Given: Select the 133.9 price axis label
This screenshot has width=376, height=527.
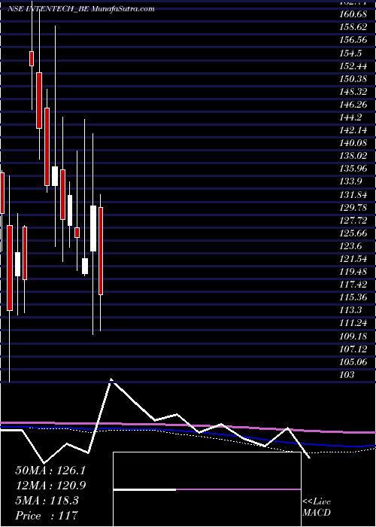Looking at the screenshot, I should click(350, 182).
